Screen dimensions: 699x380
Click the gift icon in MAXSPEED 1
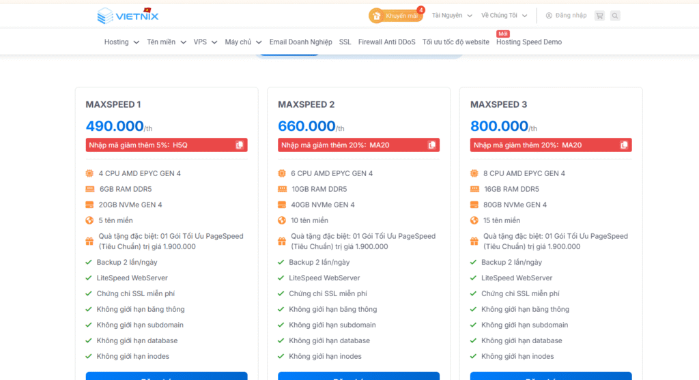coord(89,241)
